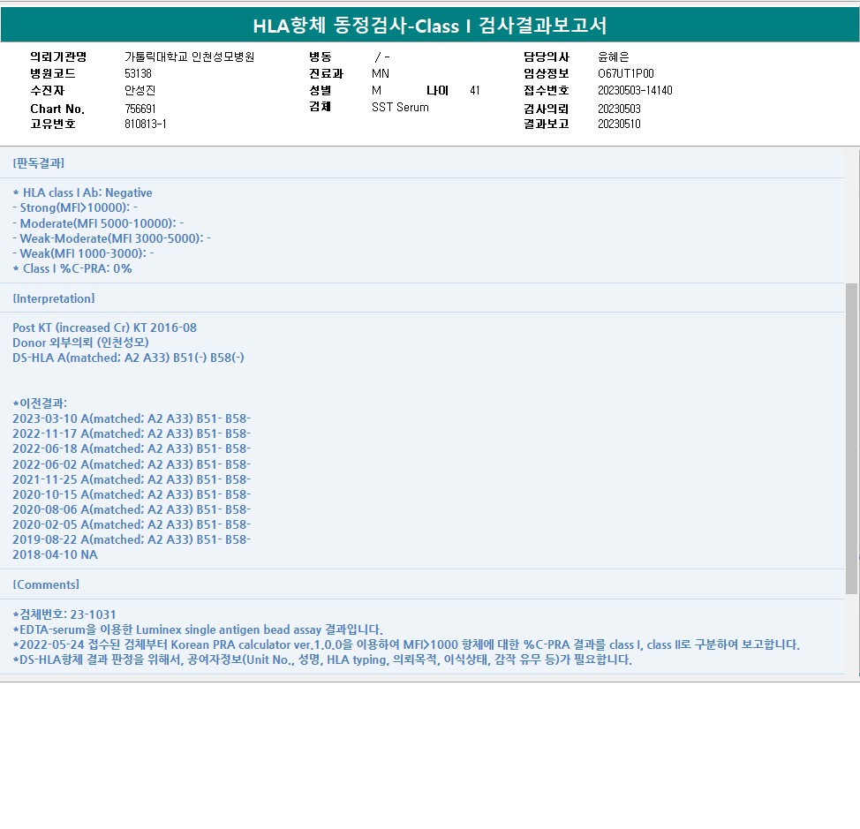The image size is (860, 829).
Task: Click the previous result dated 2020-10-15
Action: (x=132, y=494)
